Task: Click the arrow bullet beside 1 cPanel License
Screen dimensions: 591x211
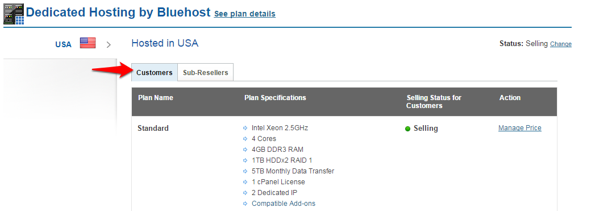Action: tap(245, 182)
